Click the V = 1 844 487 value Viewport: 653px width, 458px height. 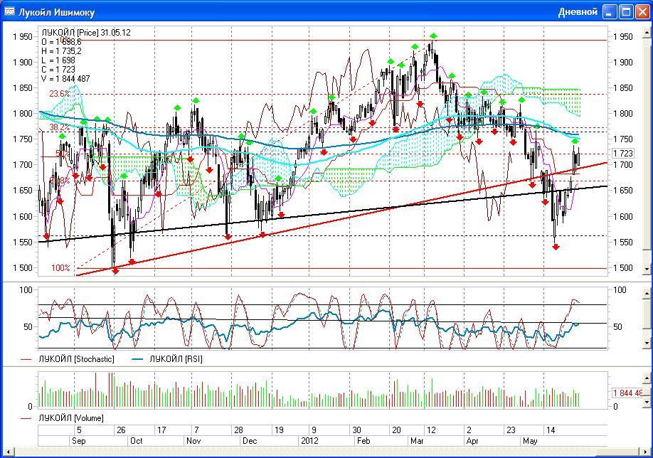[x=66, y=79]
